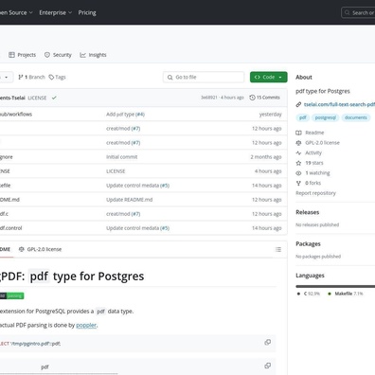Open the 15 Commits history
Image resolution: width=375 pixels, height=375 pixels.
264,98
